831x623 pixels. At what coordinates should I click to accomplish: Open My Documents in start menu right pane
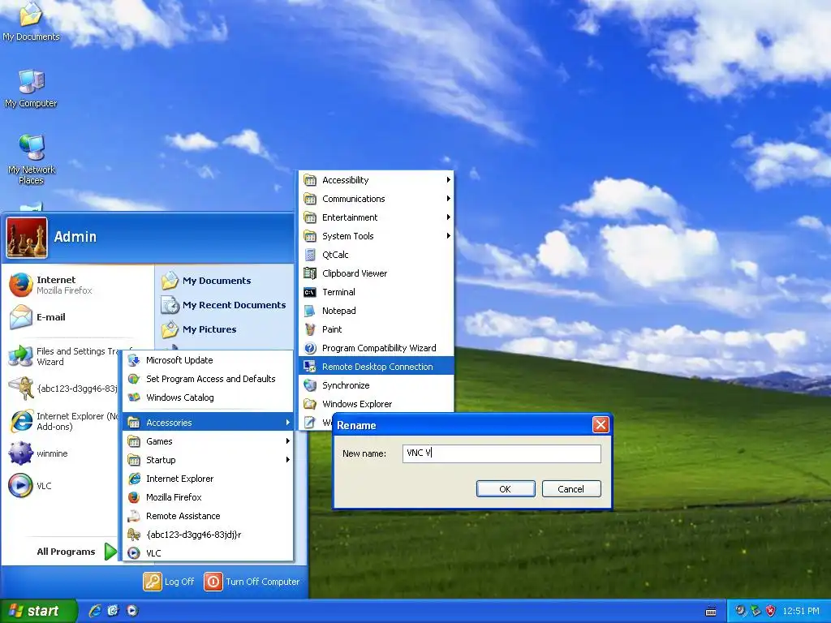coord(207,280)
